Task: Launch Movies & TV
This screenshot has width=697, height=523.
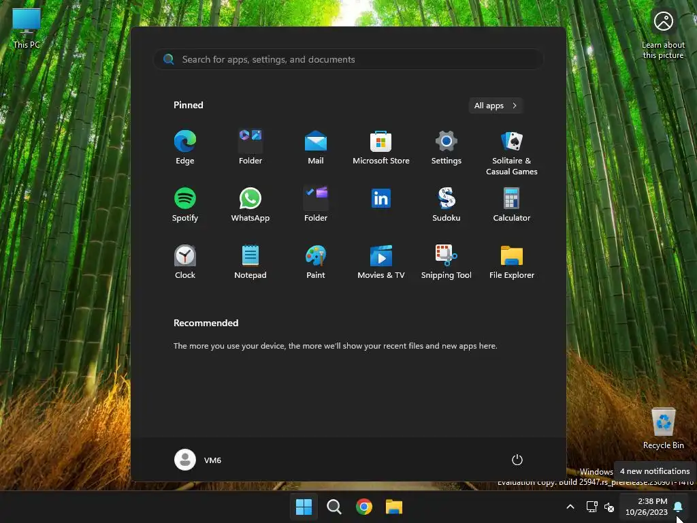Action: tap(381, 261)
